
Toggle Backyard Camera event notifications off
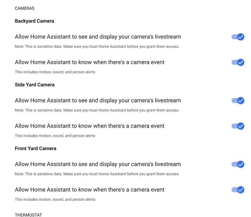(238, 62)
